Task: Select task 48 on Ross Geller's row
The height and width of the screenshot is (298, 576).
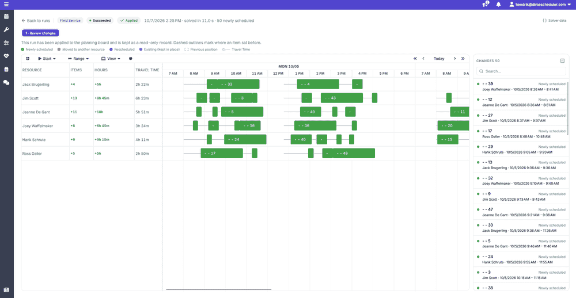Action: pyautogui.click(x=354, y=154)
